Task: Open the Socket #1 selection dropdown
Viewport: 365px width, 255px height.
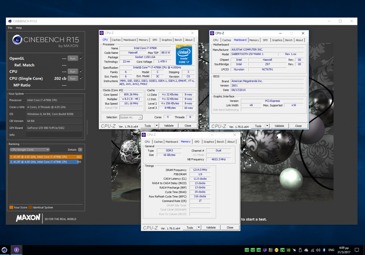Action: click(131, 117)
